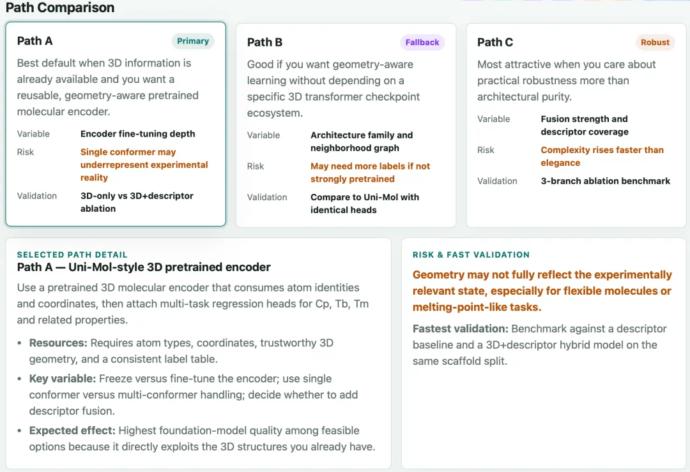
Task: Click Path B's 'May need more labels' risk
Action: pos(370,172)
